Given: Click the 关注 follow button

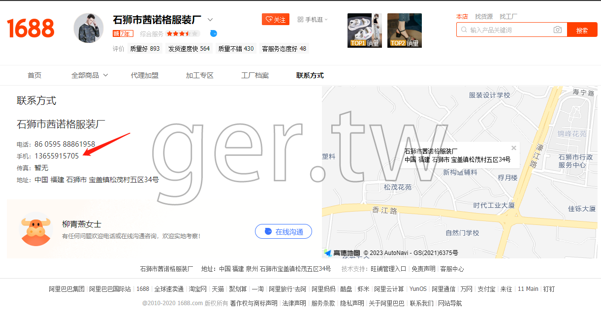Looking at the screenshot, I should click(276, 20).
